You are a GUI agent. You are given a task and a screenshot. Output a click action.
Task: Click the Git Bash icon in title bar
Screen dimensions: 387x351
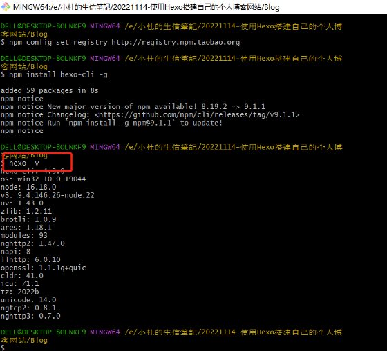6,7
